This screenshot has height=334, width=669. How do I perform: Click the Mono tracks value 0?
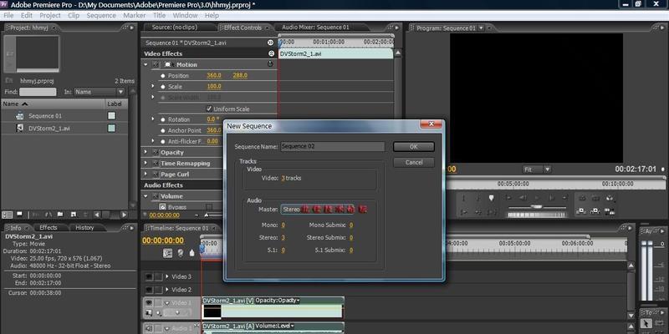(283, 225)
